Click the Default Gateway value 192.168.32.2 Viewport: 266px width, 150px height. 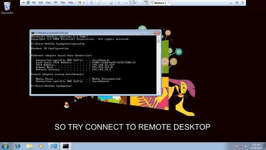101,70
